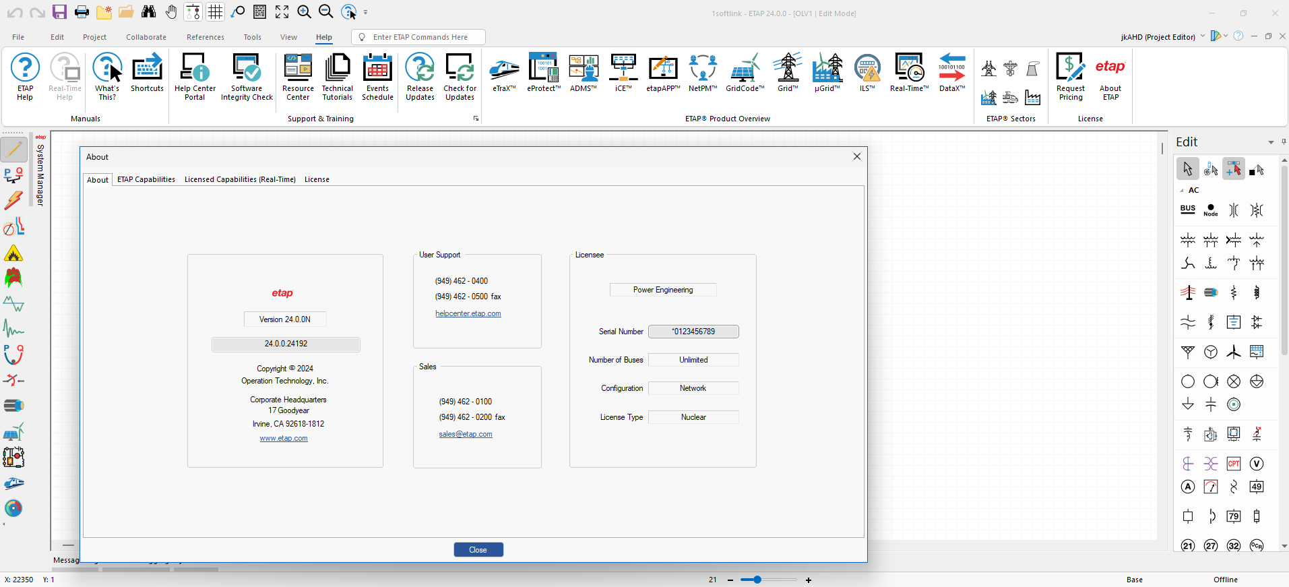1289x587 pixels.
Task: Open the Events Schedule calendar icon
Action: tap(377, 77)
